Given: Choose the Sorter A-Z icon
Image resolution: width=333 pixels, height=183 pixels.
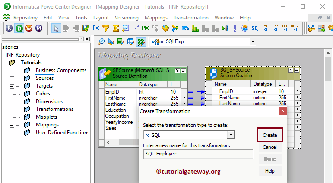Looking at the screenshot, I should [x=235, y=28].
